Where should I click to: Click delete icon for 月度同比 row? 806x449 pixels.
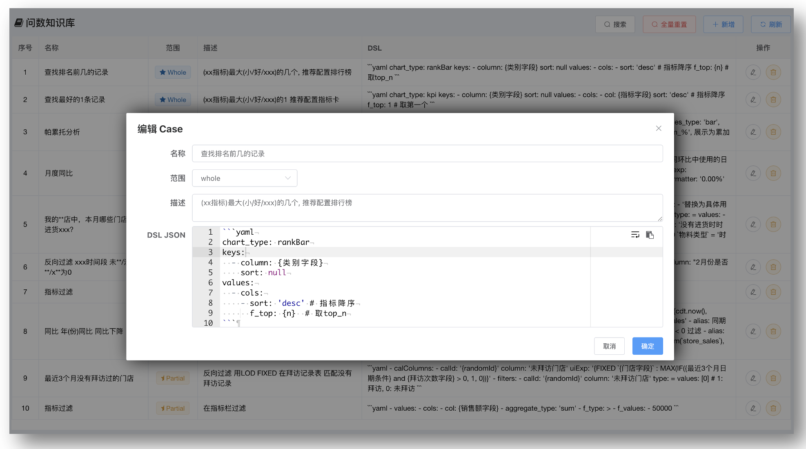click(x=773, y=173)
